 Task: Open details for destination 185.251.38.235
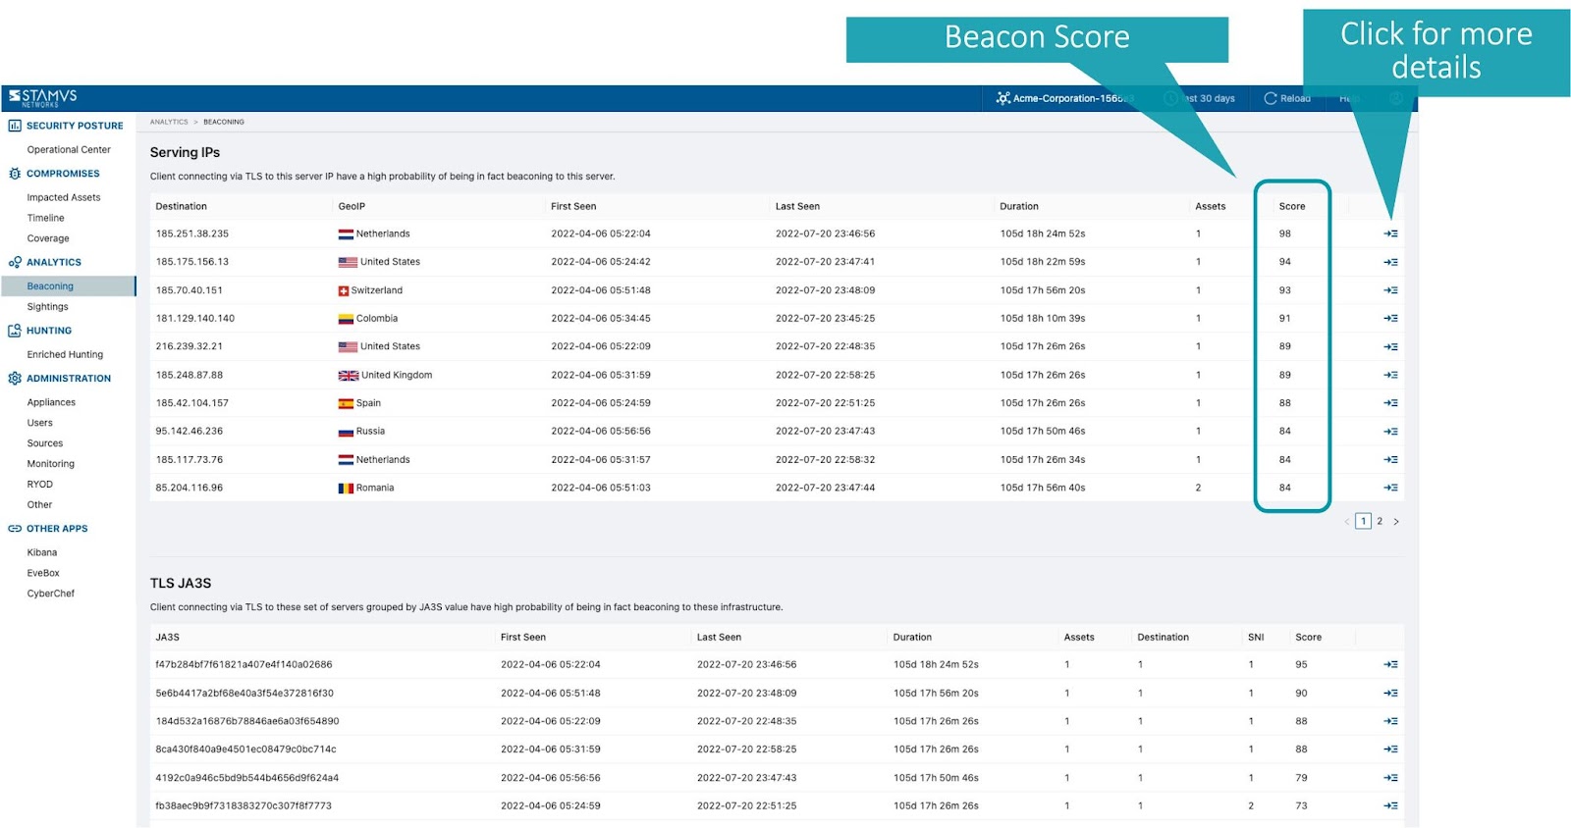pos(1390,233)
